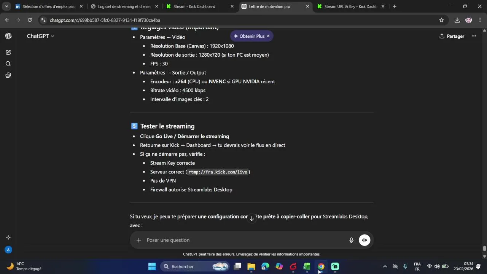Switch to 'Stream - Kick Dashboard' tab
This screenshot has height=274, width=487.
[x=200, y=6]
